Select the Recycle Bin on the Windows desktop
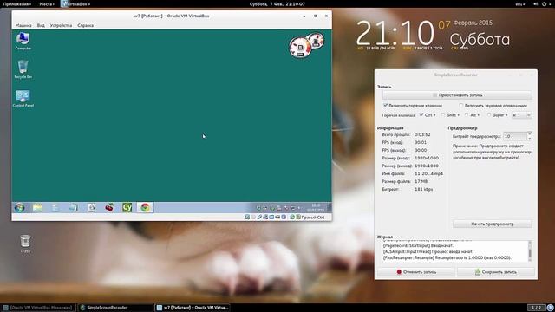The width and height of the screenshot is (555, 312). click(x=23, y=69)
